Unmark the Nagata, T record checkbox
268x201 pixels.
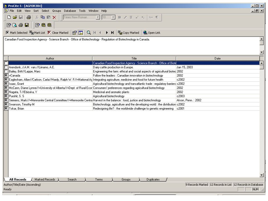click(x=6, y=92)
